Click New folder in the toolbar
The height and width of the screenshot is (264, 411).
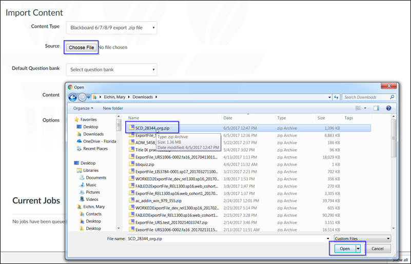(113, 108)
